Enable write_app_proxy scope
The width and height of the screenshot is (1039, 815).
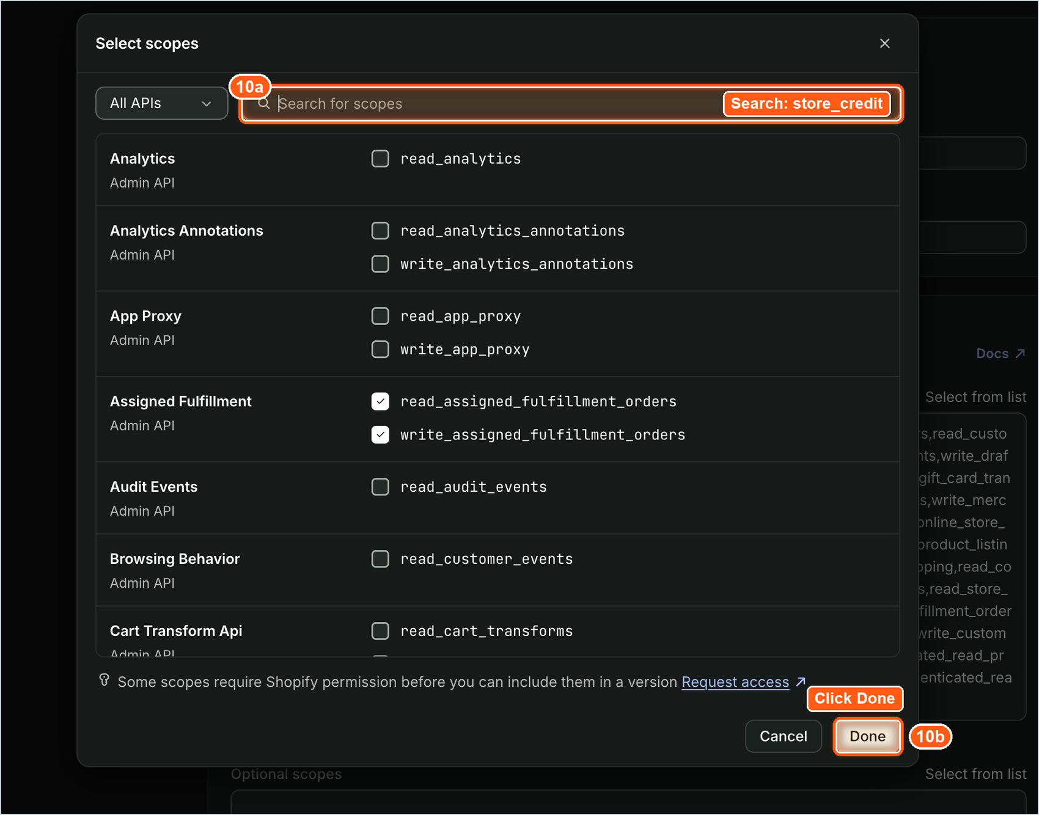pyautogui.click(x=380, y=349)
